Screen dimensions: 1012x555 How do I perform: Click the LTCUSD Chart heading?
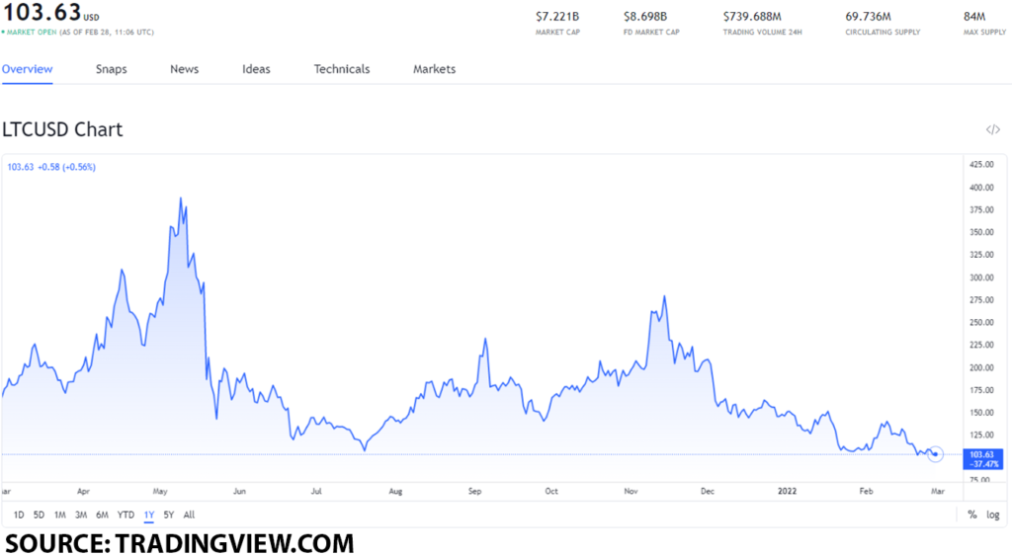62,129
